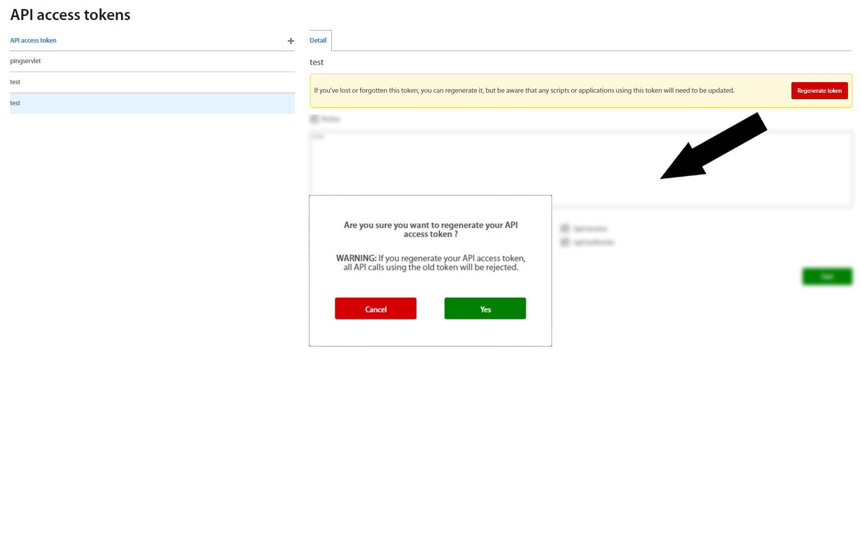This screenshot has width=861, height=541.
Task: Select the highlighted test token row
Action: pos(16,103)
